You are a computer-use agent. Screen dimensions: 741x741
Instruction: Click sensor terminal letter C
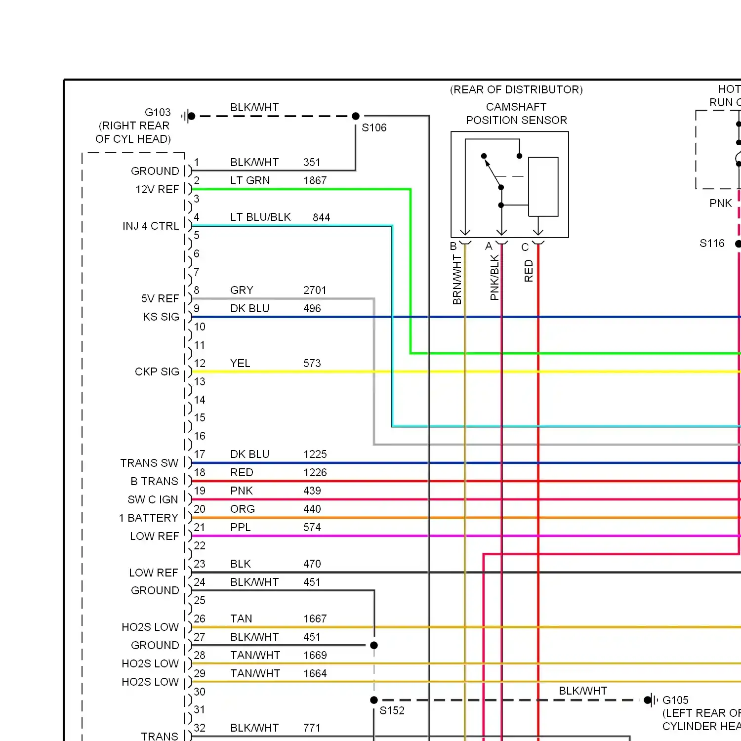[525, 247]
